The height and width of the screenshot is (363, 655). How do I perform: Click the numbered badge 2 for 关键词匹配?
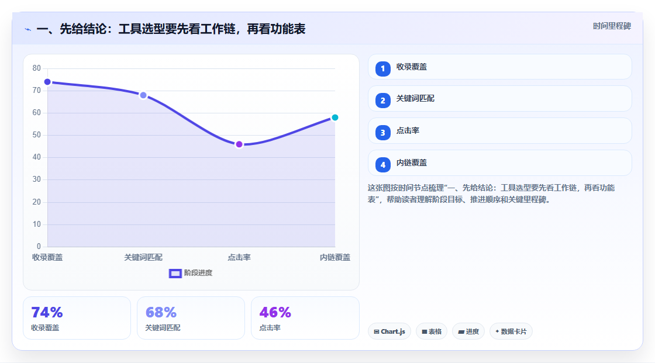(x=382, y=101)
